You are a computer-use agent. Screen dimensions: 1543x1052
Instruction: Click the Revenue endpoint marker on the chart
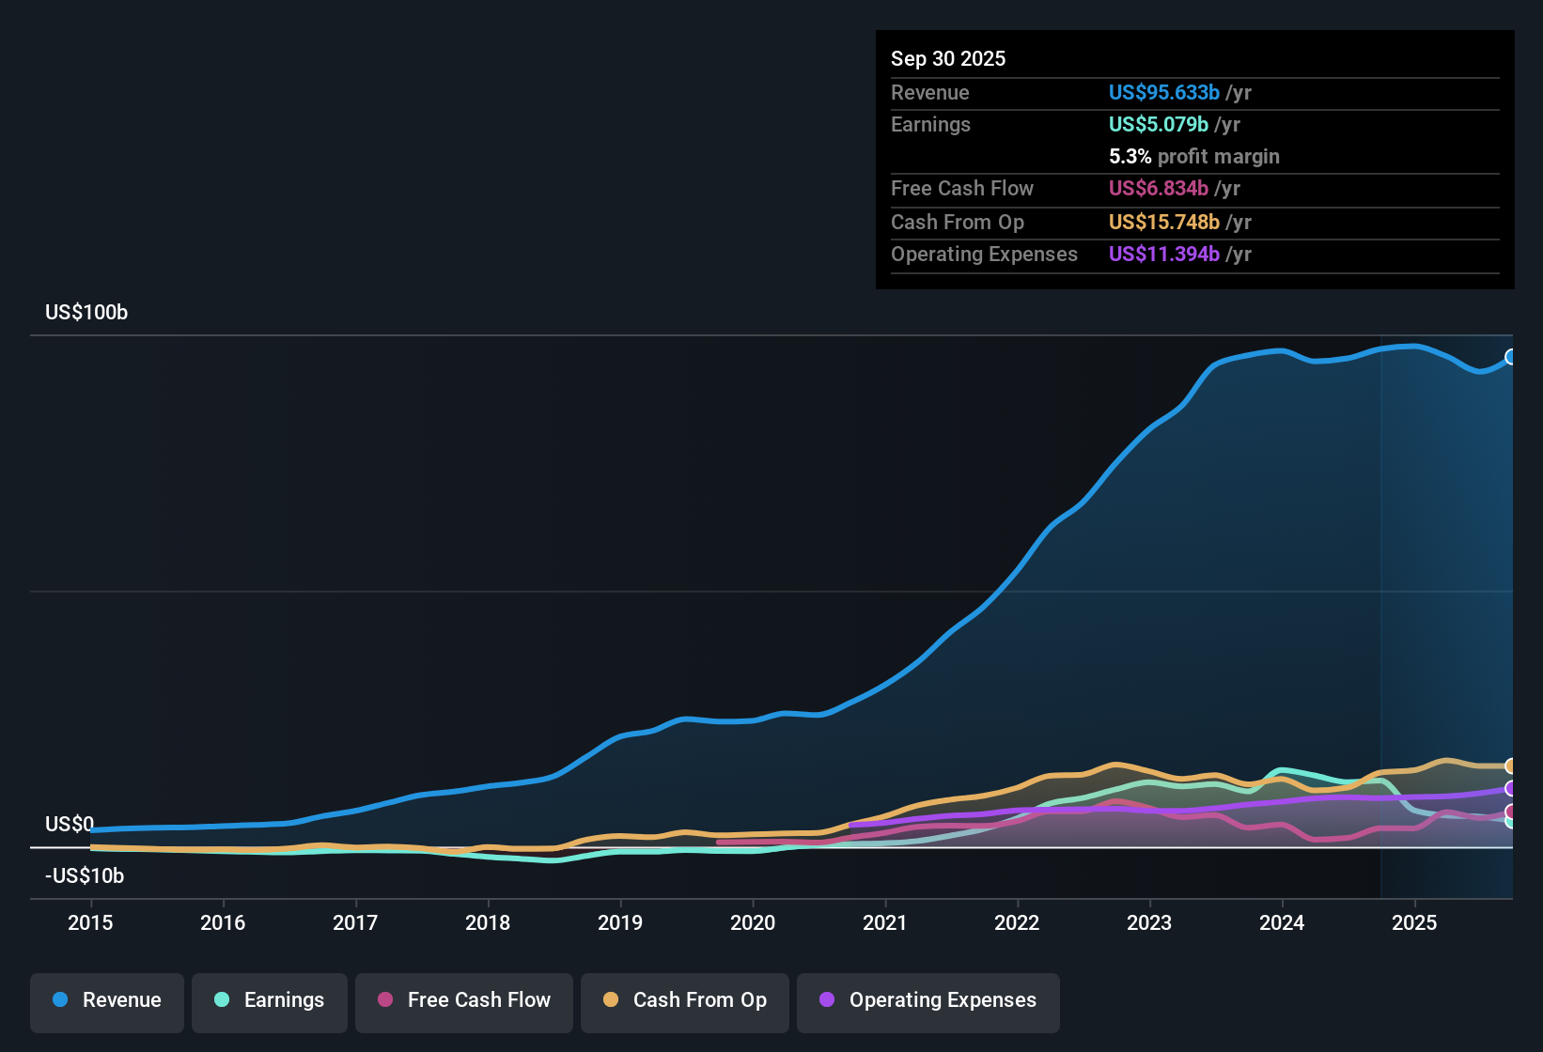(1511, 357)
